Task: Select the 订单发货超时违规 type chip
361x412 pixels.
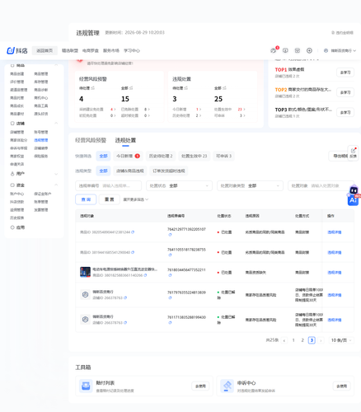Action: pyautogui.click(x=169, y=171)
